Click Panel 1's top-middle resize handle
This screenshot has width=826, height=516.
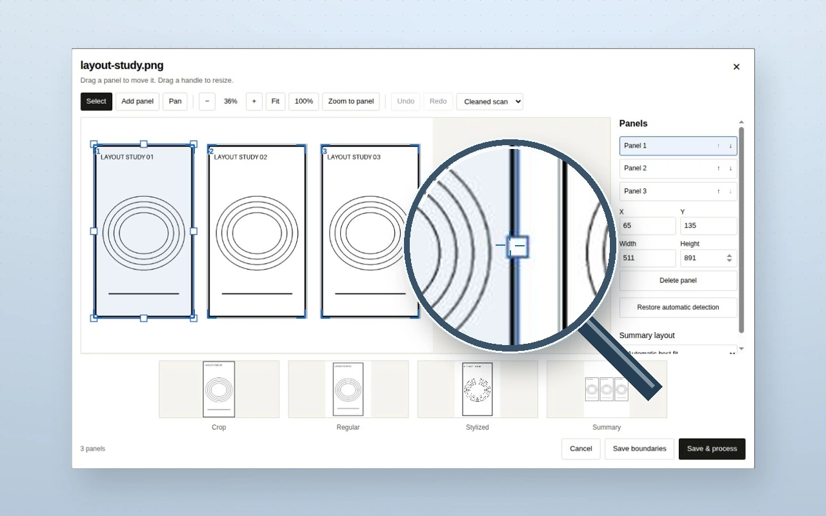point(144,144)
